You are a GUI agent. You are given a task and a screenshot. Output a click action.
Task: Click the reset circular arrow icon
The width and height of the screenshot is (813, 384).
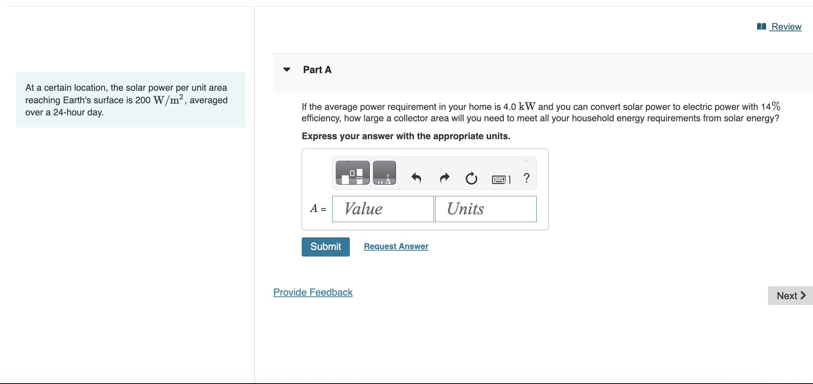pos(471,178)
